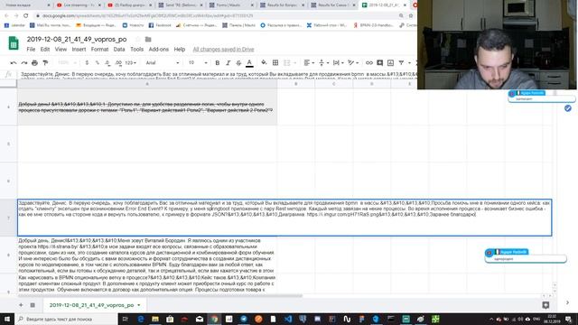Open the all sheets list
The width and height of the screenshot is (578, 325).
coord(33,305)
